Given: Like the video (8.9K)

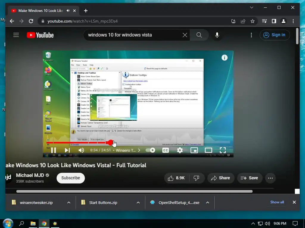Looking at the screenshot, I should [176, 178].
